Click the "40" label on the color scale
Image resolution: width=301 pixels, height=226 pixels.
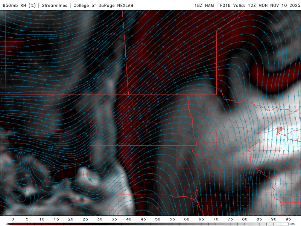pyautogui.click(x=129, y=219)
